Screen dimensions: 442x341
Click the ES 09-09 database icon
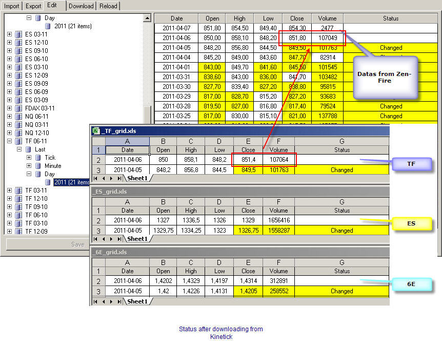(18, 83)
